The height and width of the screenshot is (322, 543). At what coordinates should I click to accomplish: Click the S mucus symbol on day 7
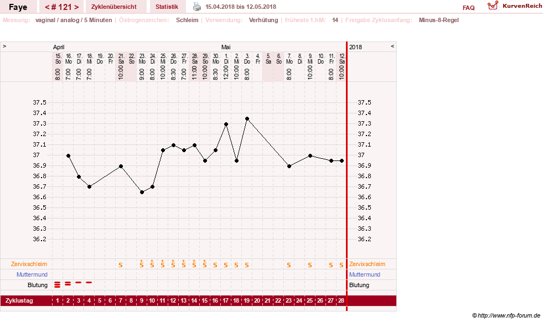121,265
